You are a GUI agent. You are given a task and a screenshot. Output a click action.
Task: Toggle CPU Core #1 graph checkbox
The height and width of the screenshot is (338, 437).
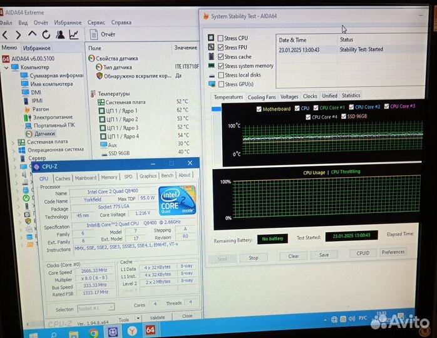pyautogui.click(x=316, y=108)
